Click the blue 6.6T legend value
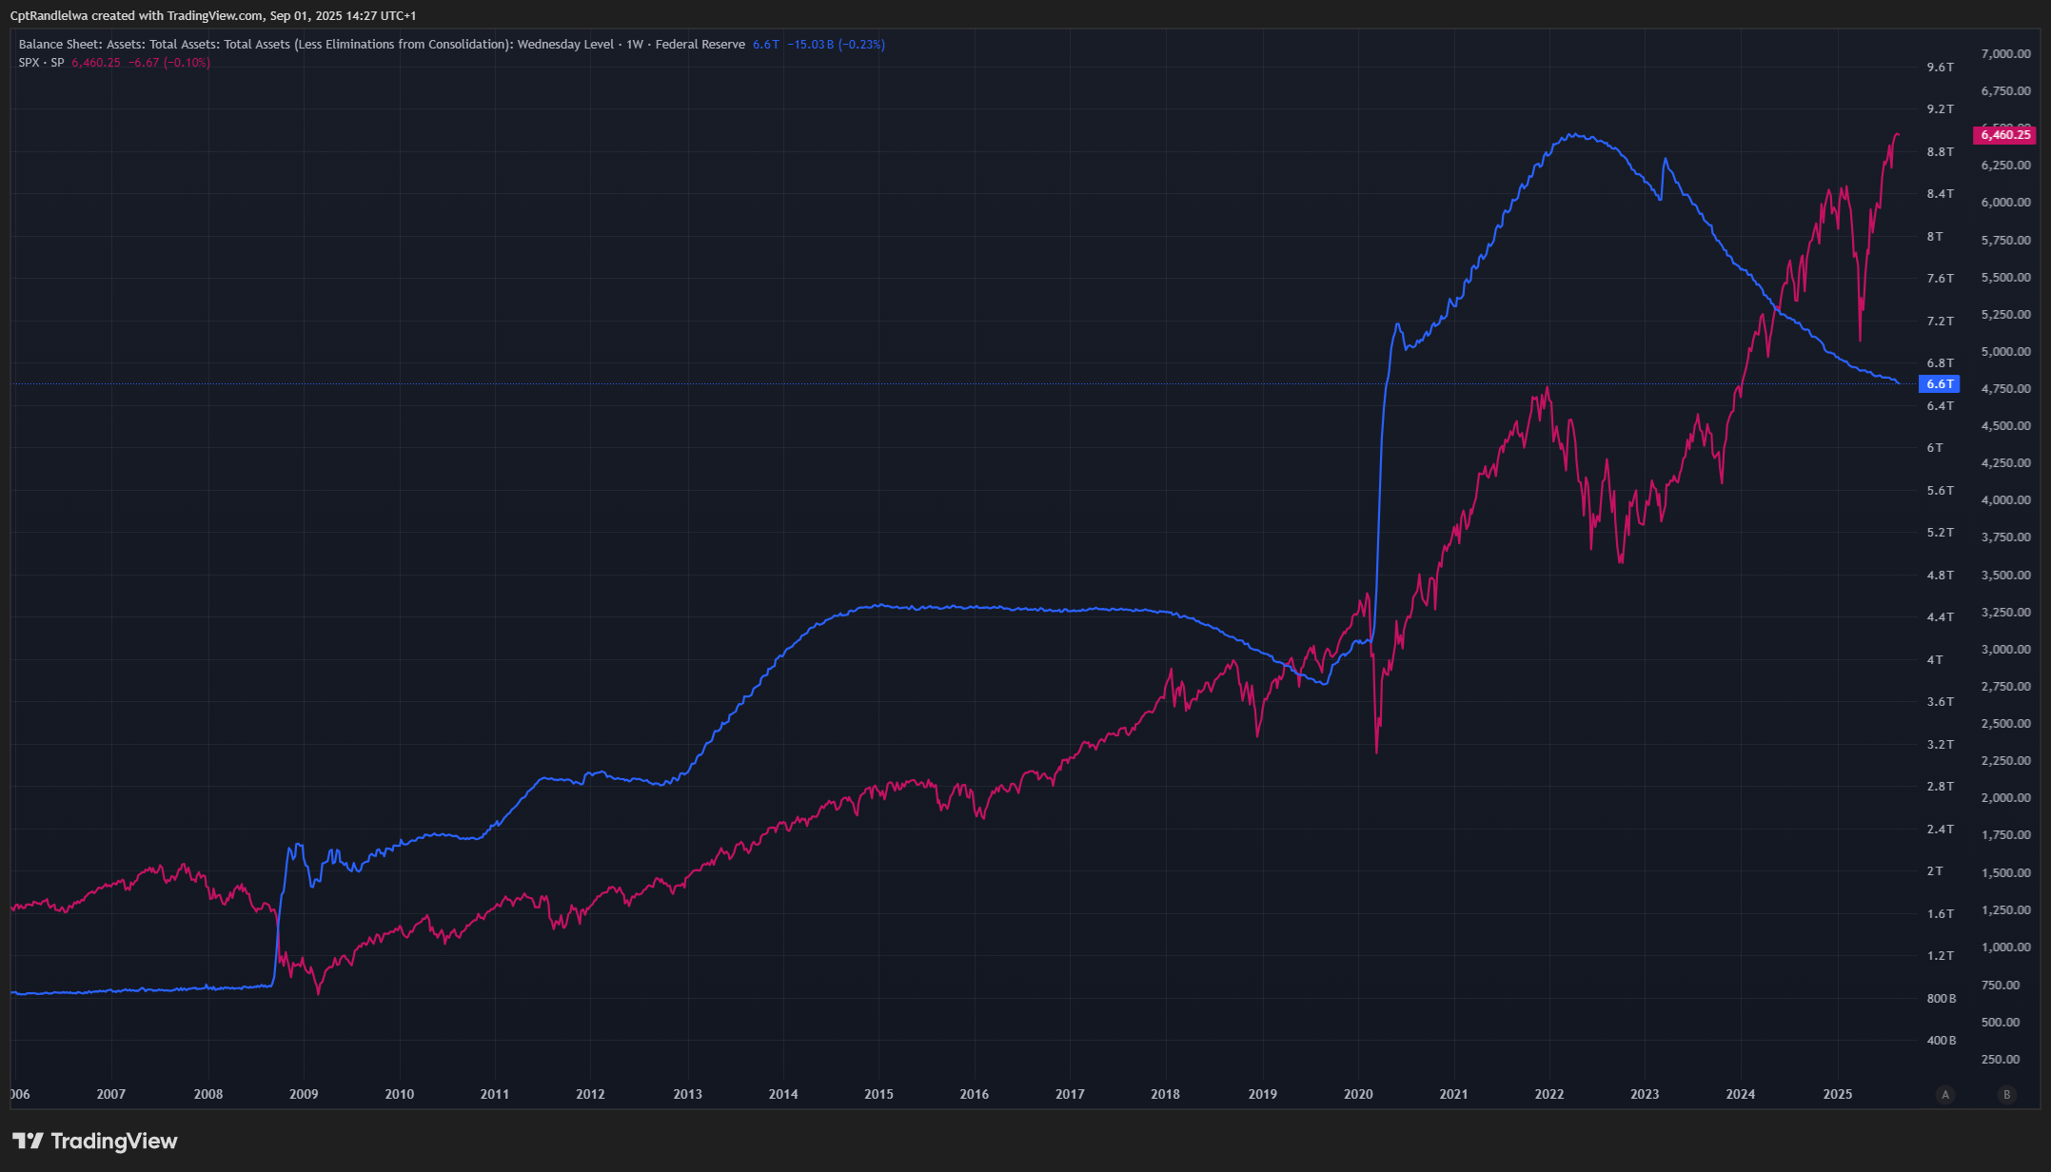The height and width of the screenshot is (1172, 2051). [765, 45]
